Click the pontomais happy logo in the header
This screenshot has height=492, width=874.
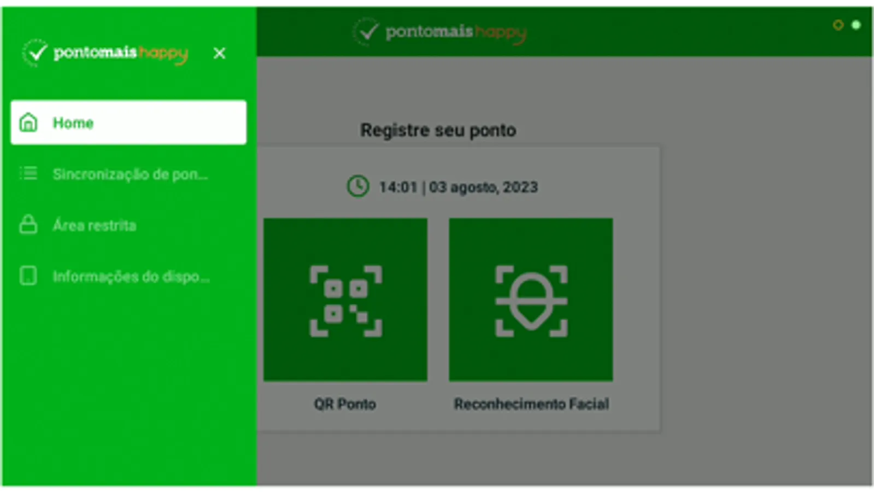(440, 32)
